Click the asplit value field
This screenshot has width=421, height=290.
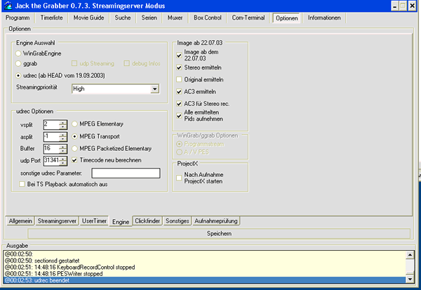(51, 137)
